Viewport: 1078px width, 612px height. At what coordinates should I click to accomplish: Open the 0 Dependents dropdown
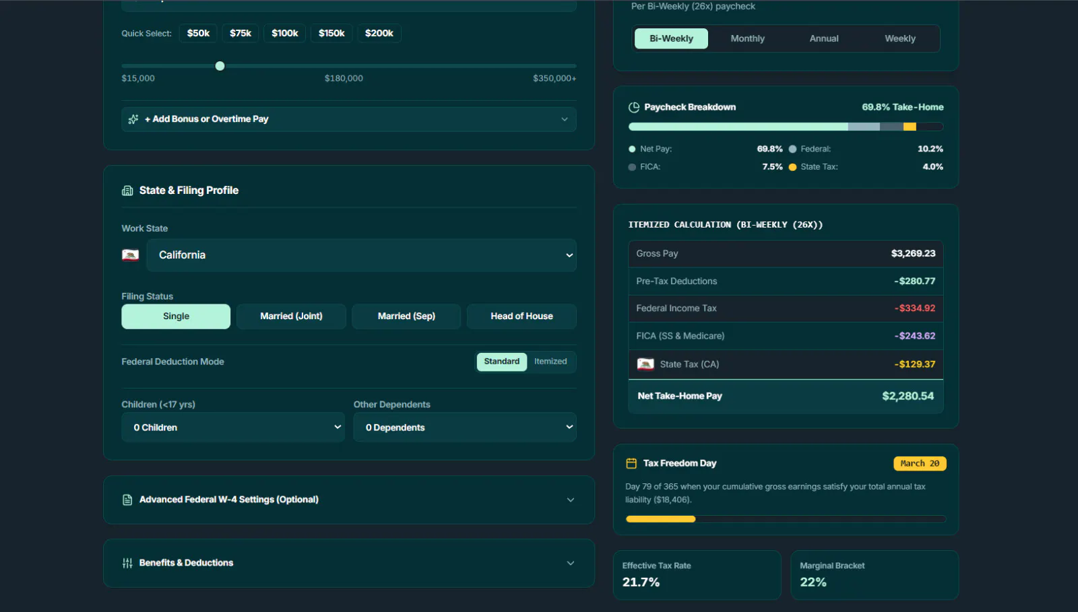465,428
